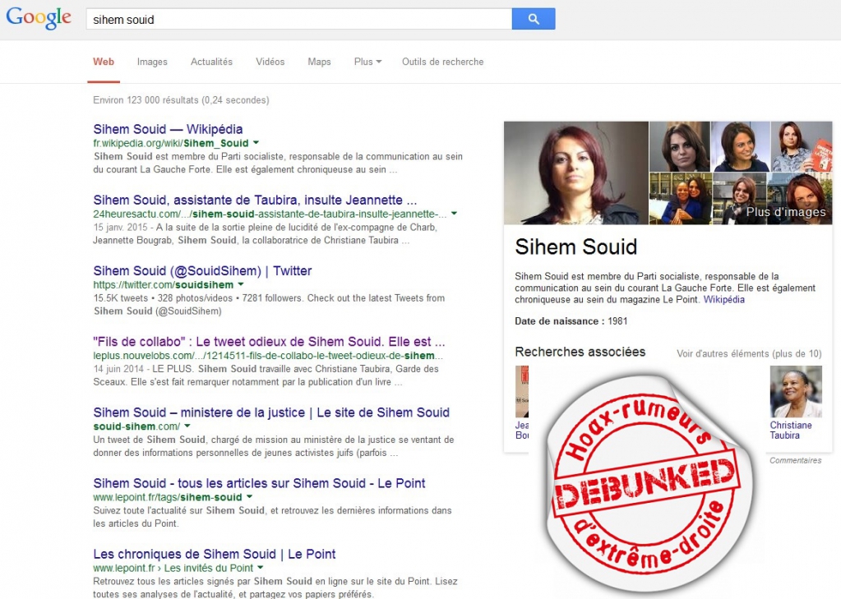Expand the Plus dropdown menu

(368, 62)
